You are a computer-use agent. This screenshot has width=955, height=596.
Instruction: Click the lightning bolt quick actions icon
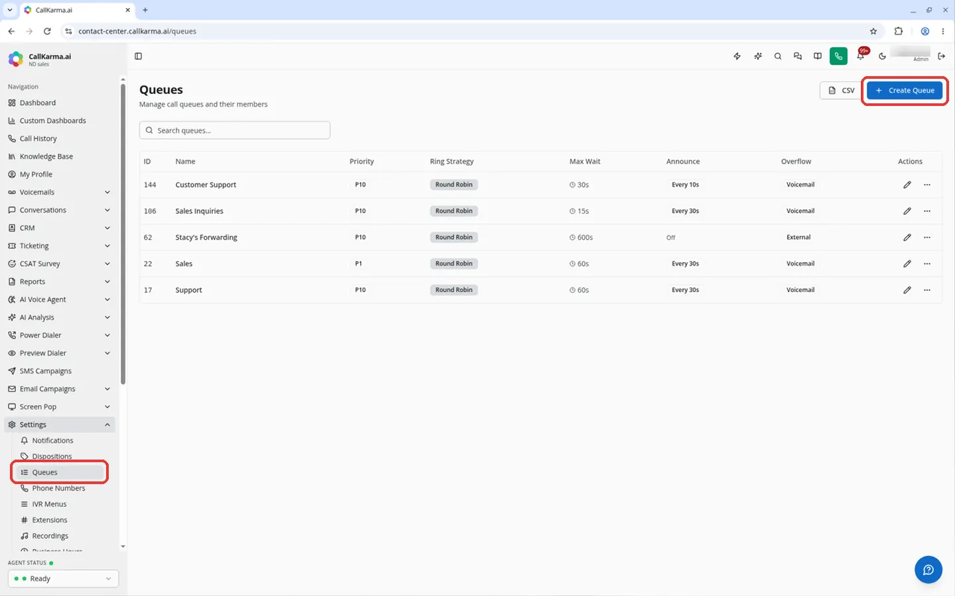click(x=737, y=56)
